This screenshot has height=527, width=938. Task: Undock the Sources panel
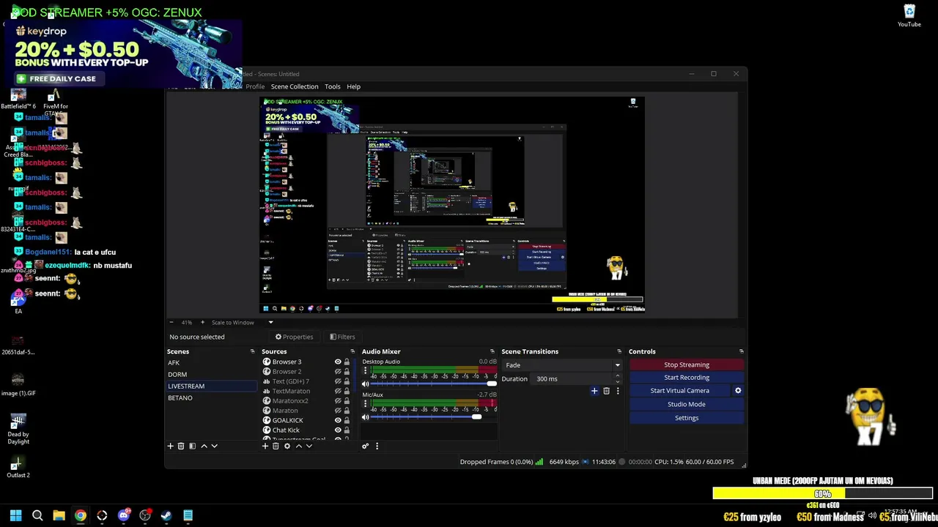pos(352,351)
